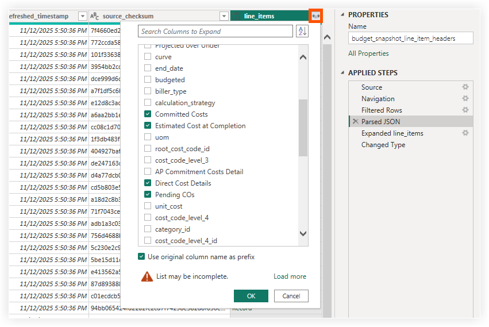This screenshot has height=327, width=489.
Task: Click the query Name text field
Action: click(410, 38)
